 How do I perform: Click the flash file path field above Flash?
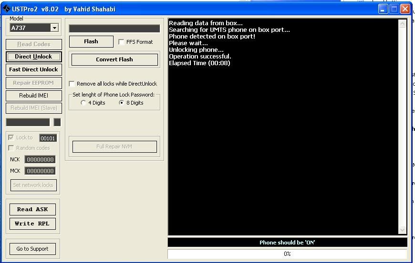point(114,29)
